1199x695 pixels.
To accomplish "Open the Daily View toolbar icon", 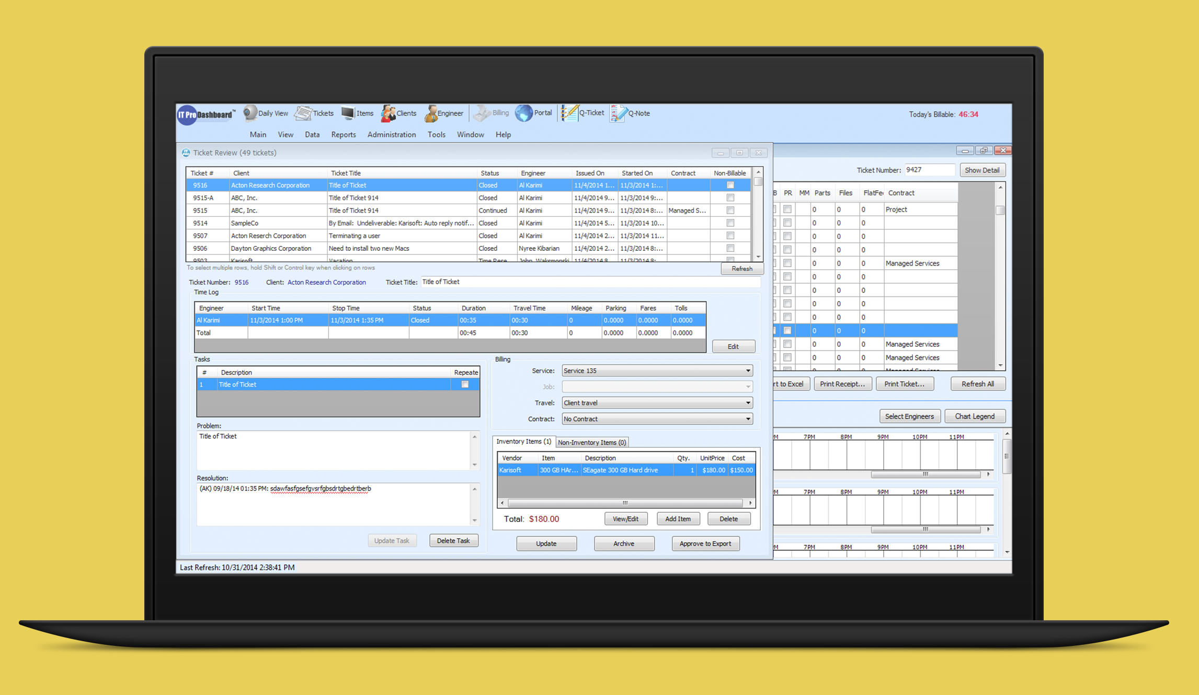I will point(251,113).
